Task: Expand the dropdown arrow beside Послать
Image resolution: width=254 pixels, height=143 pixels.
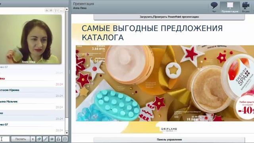Action: click(33, 139)
